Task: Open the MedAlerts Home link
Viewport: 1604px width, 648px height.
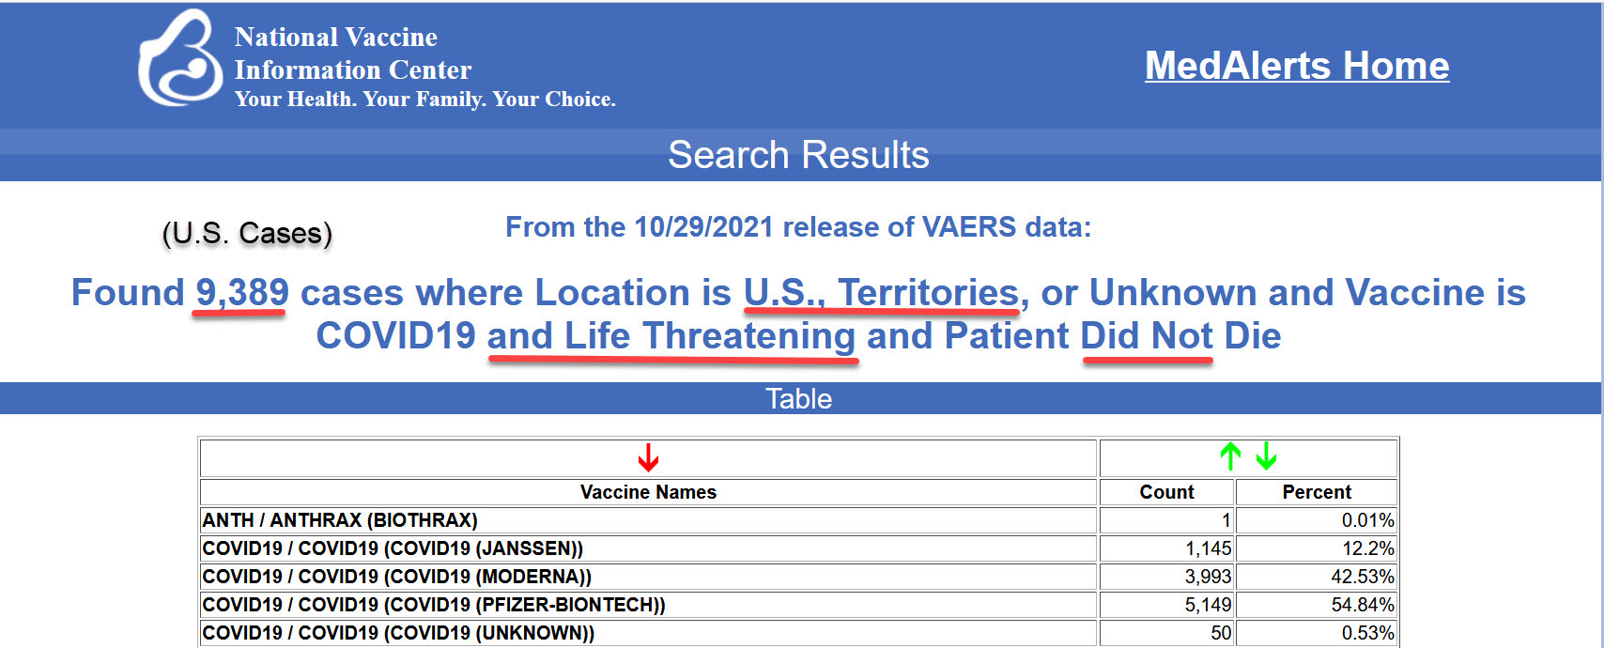Action: click(1297, 66)
